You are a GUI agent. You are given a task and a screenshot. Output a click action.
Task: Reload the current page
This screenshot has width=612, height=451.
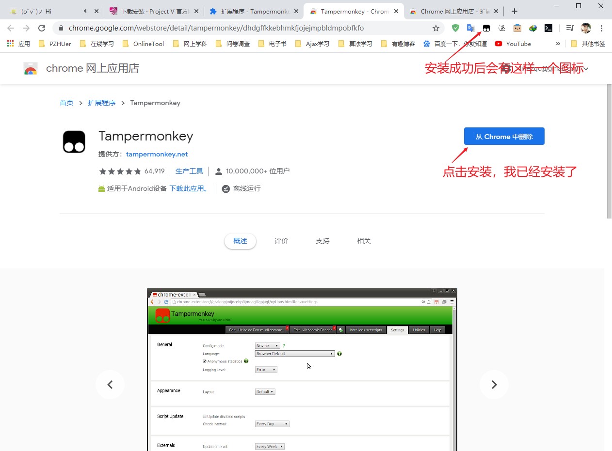point(42,28)
